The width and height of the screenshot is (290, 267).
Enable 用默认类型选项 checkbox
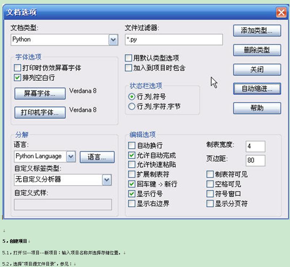[128, 58]
